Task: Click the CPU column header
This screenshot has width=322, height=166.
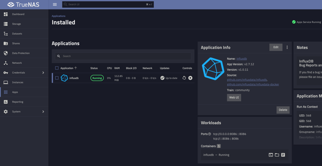Action: [x=109, y=68]
